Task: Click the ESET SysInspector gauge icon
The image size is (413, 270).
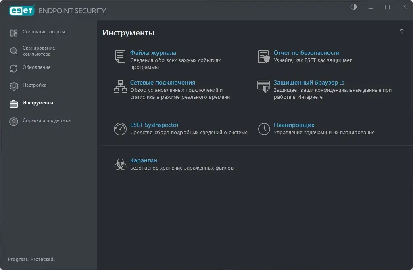Action: [120, 129]
